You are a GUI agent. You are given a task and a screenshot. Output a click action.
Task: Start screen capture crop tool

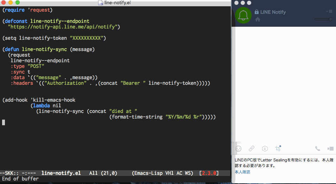click(278, 148)
